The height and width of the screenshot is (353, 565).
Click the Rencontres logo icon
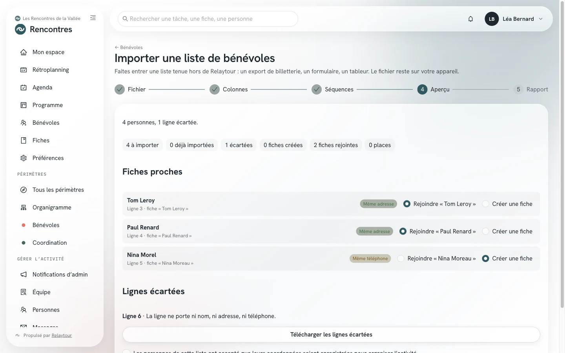coord(20,29)
